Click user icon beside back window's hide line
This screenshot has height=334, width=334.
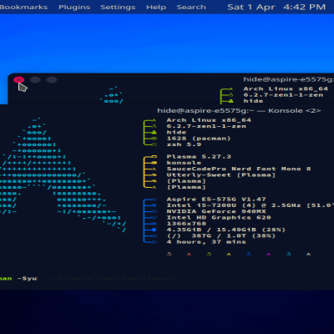pyautogui.click(x=230, y=101)
